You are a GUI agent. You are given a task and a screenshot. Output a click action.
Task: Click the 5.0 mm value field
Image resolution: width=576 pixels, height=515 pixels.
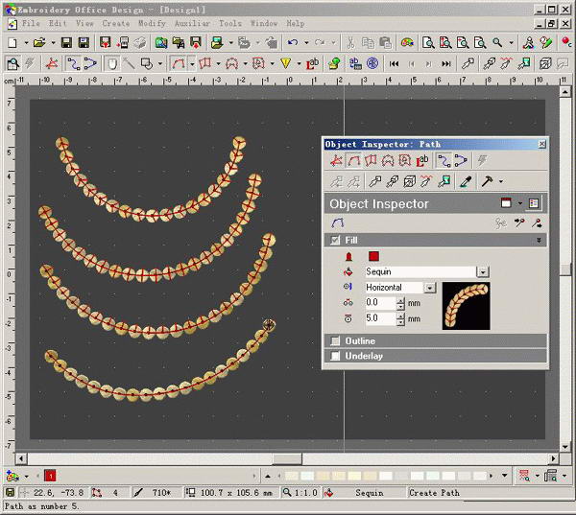(x=378, y=317)
